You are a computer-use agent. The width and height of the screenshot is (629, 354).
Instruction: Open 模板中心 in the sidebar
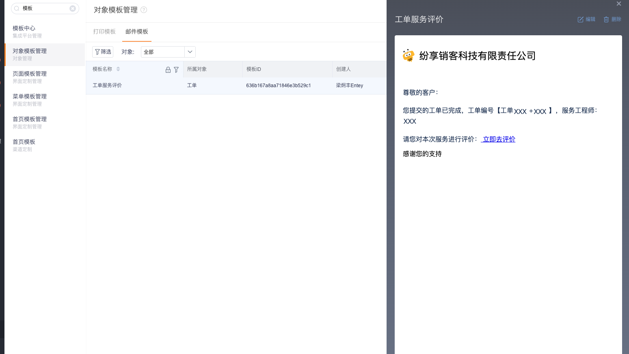tap(45, 32)
